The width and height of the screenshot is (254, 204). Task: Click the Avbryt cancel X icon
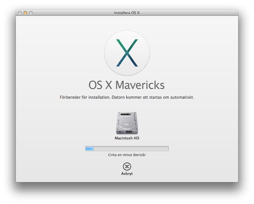(x=127, y=167)
